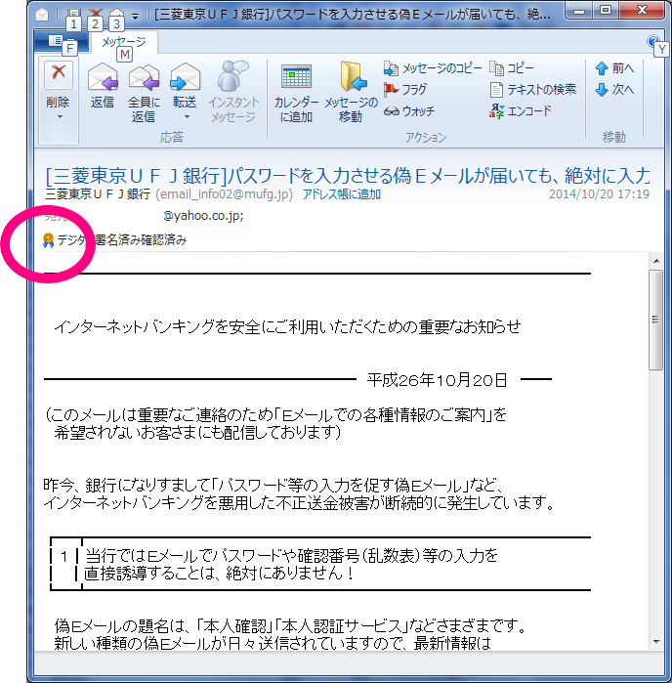
Task: Click テキストの検索 (find text) button
Action: [532, 90]
